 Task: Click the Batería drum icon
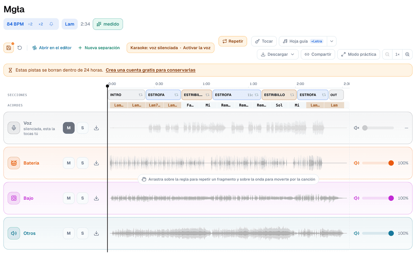(14, 163)
